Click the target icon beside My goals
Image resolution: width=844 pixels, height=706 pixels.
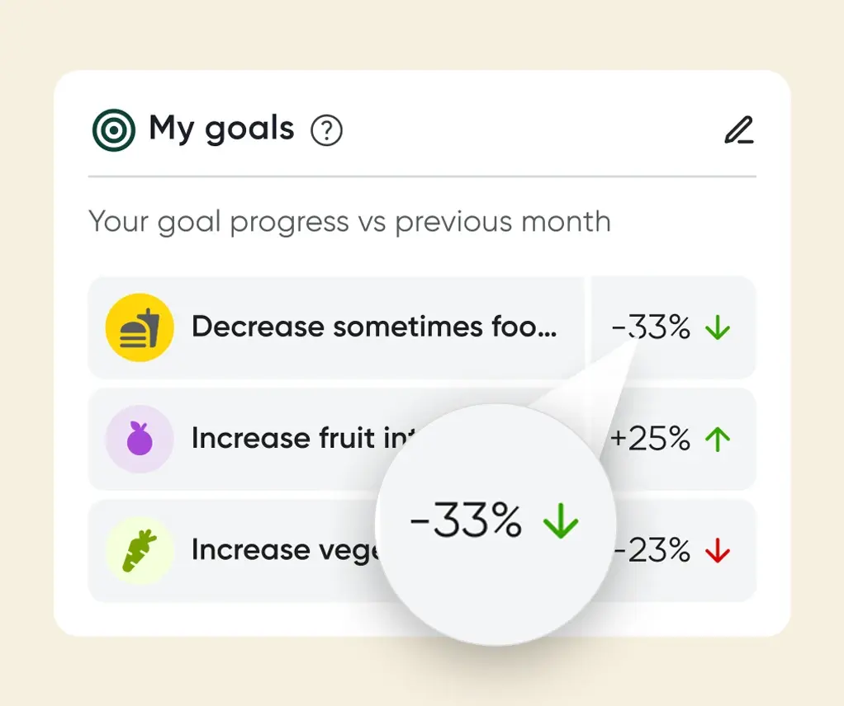click(x=113, y=130)
